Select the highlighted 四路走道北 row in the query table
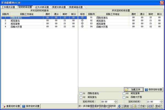 [39, 18]
